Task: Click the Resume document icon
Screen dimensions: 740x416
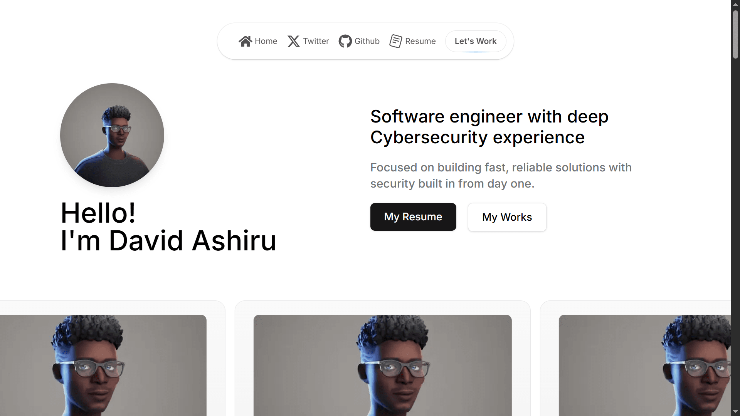Action: 395,41
